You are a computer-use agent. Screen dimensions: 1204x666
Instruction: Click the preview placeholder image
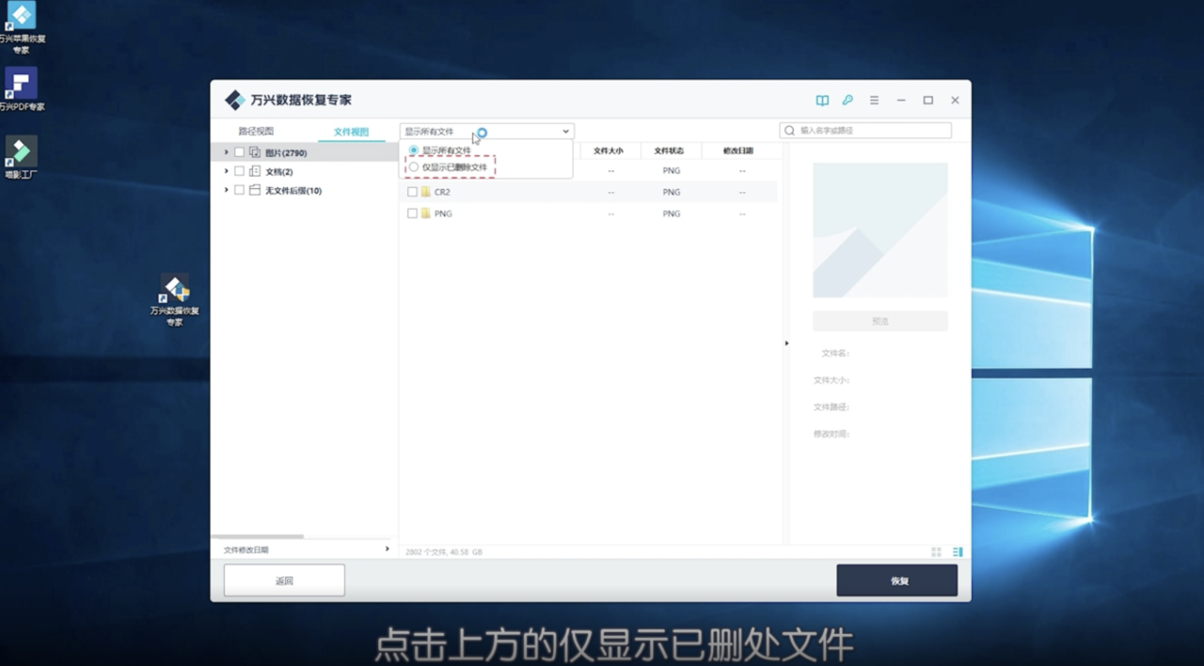pos(879,230)
